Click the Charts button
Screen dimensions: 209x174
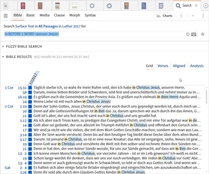(164, 16)
